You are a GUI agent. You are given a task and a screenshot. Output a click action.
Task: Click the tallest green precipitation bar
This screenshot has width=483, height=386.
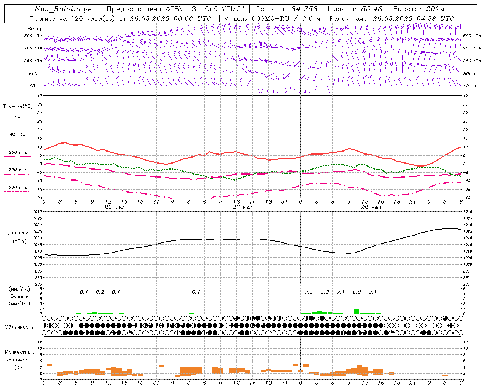[357, 311]
